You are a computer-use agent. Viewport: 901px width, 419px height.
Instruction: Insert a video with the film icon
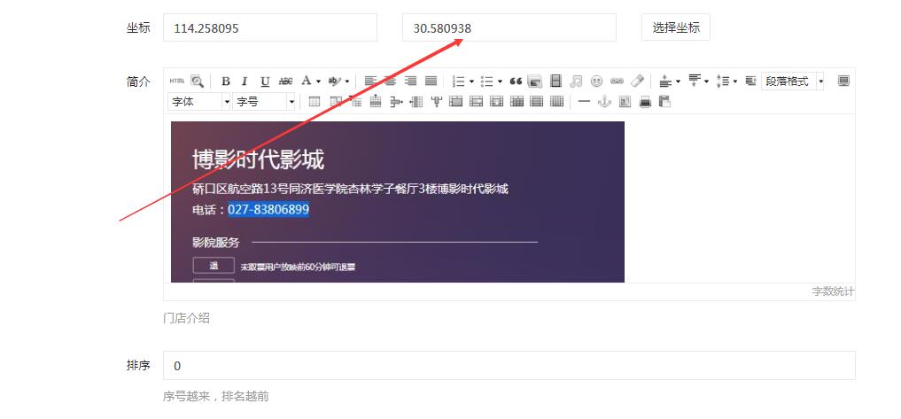click(555, 81)
